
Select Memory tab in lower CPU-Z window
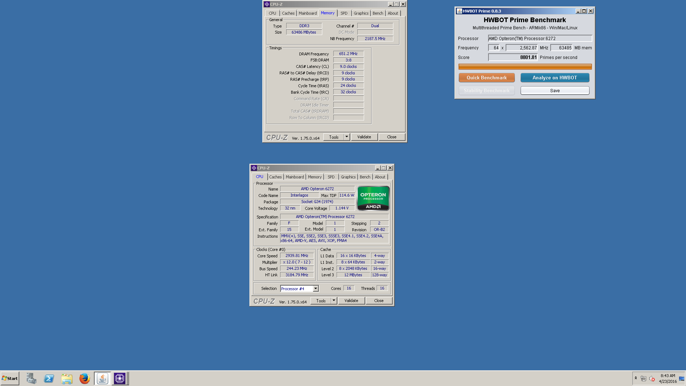[315, 177]
